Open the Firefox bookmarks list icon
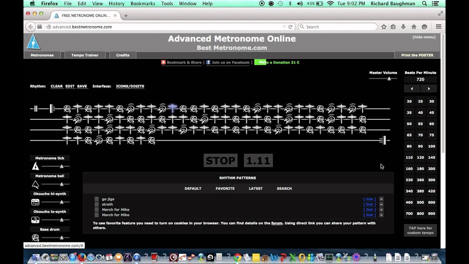The width and height of the screenshot is (469, 264). point(393,27)
